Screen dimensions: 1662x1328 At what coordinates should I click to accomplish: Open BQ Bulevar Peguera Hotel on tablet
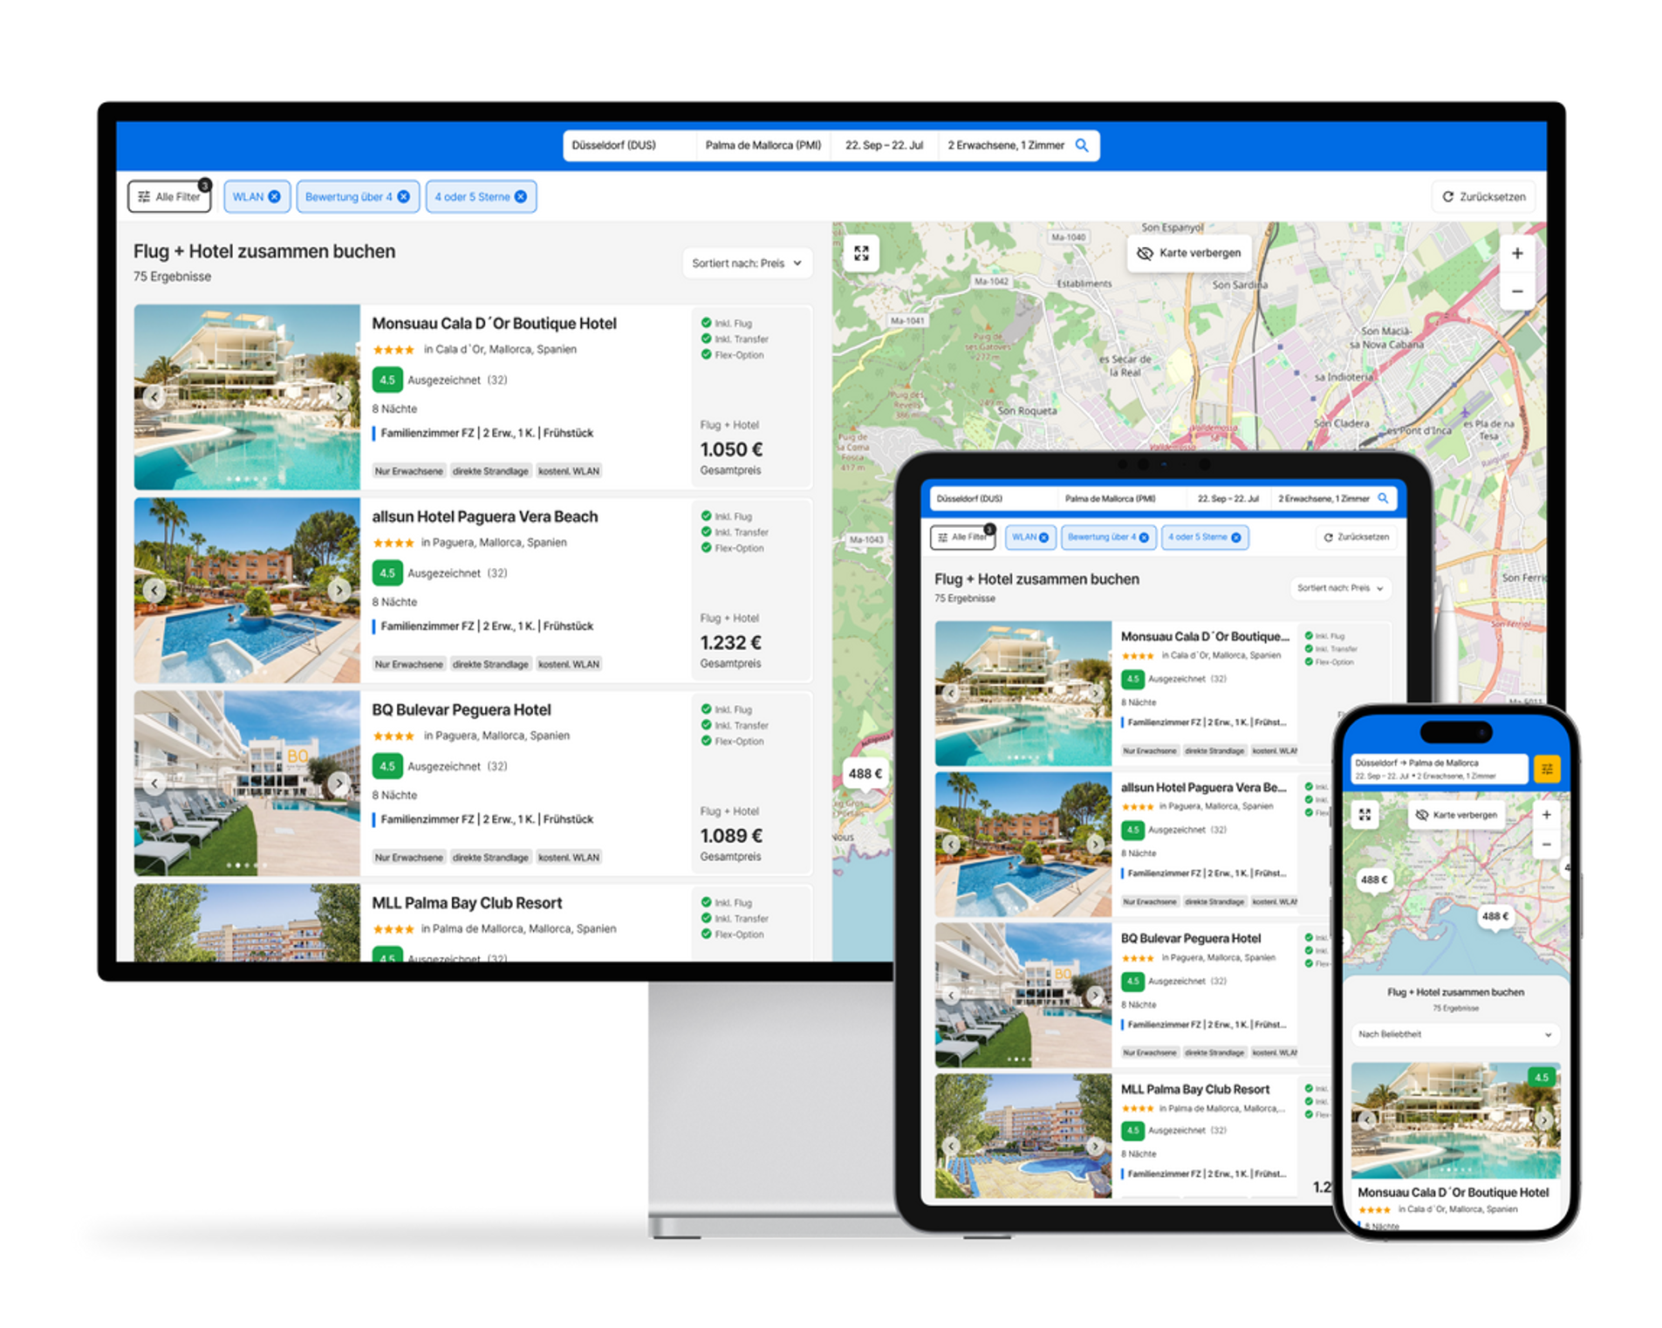(1190, 938)
